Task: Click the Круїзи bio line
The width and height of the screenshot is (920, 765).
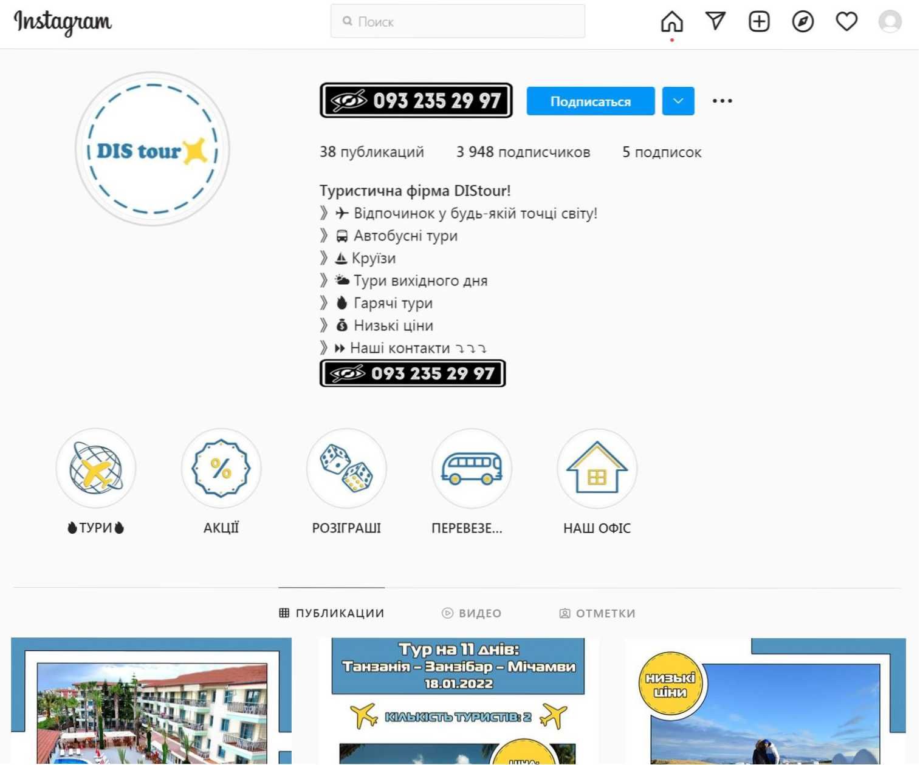Action: pyautogui.click(x=358, y=258)
